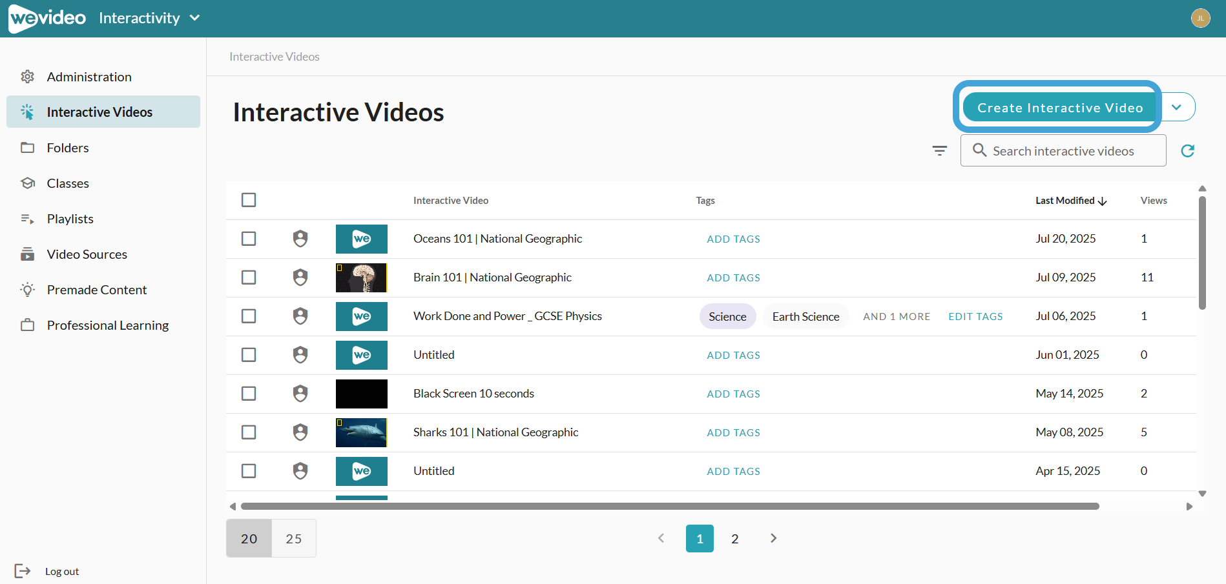
Task: Toggle the select-all checkbox in header
Action: click(x=249, y=200)
